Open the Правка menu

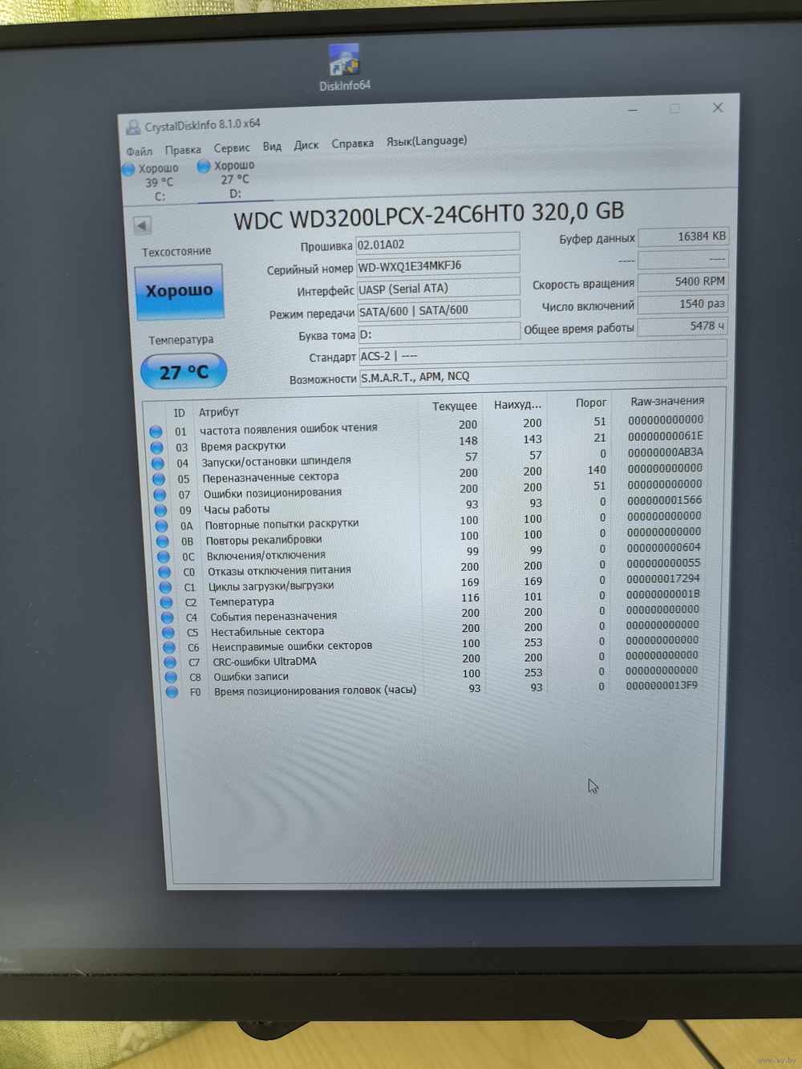click(183, 150)
